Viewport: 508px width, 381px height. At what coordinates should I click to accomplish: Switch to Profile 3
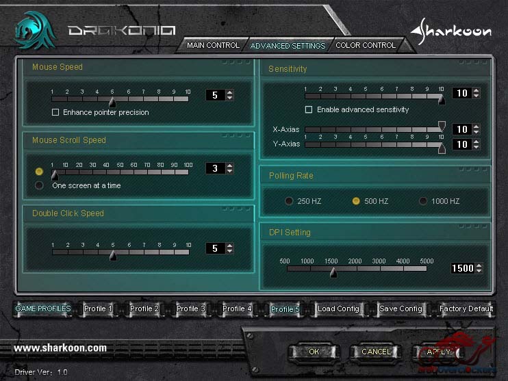191,308
